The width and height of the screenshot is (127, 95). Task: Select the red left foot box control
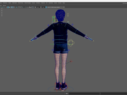[x=58, y=87]
